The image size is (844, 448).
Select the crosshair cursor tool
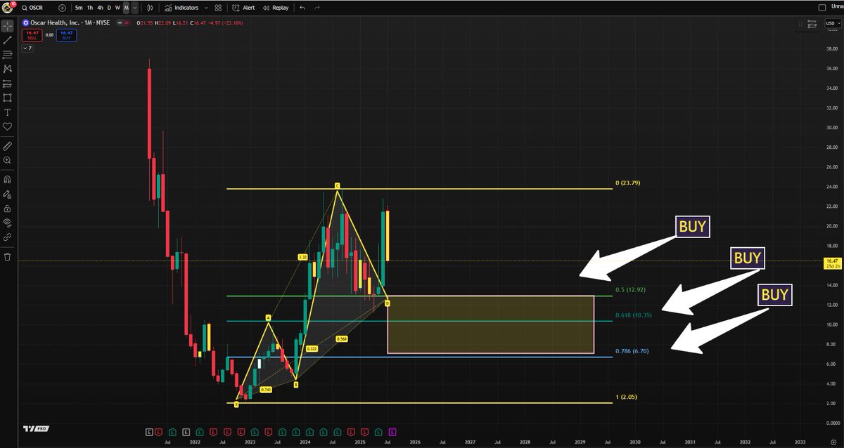click(x=8, y=26)
